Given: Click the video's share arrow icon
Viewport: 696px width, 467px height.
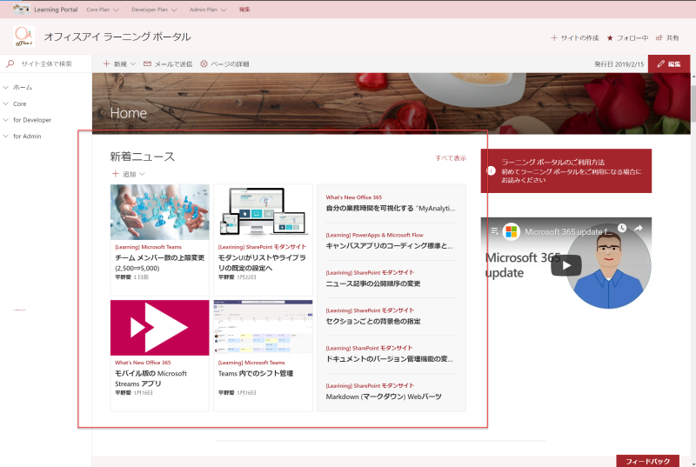Looking at the screenshot, I should tap(639, 228).
